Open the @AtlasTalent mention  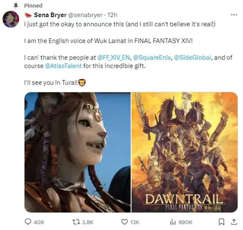63,66
